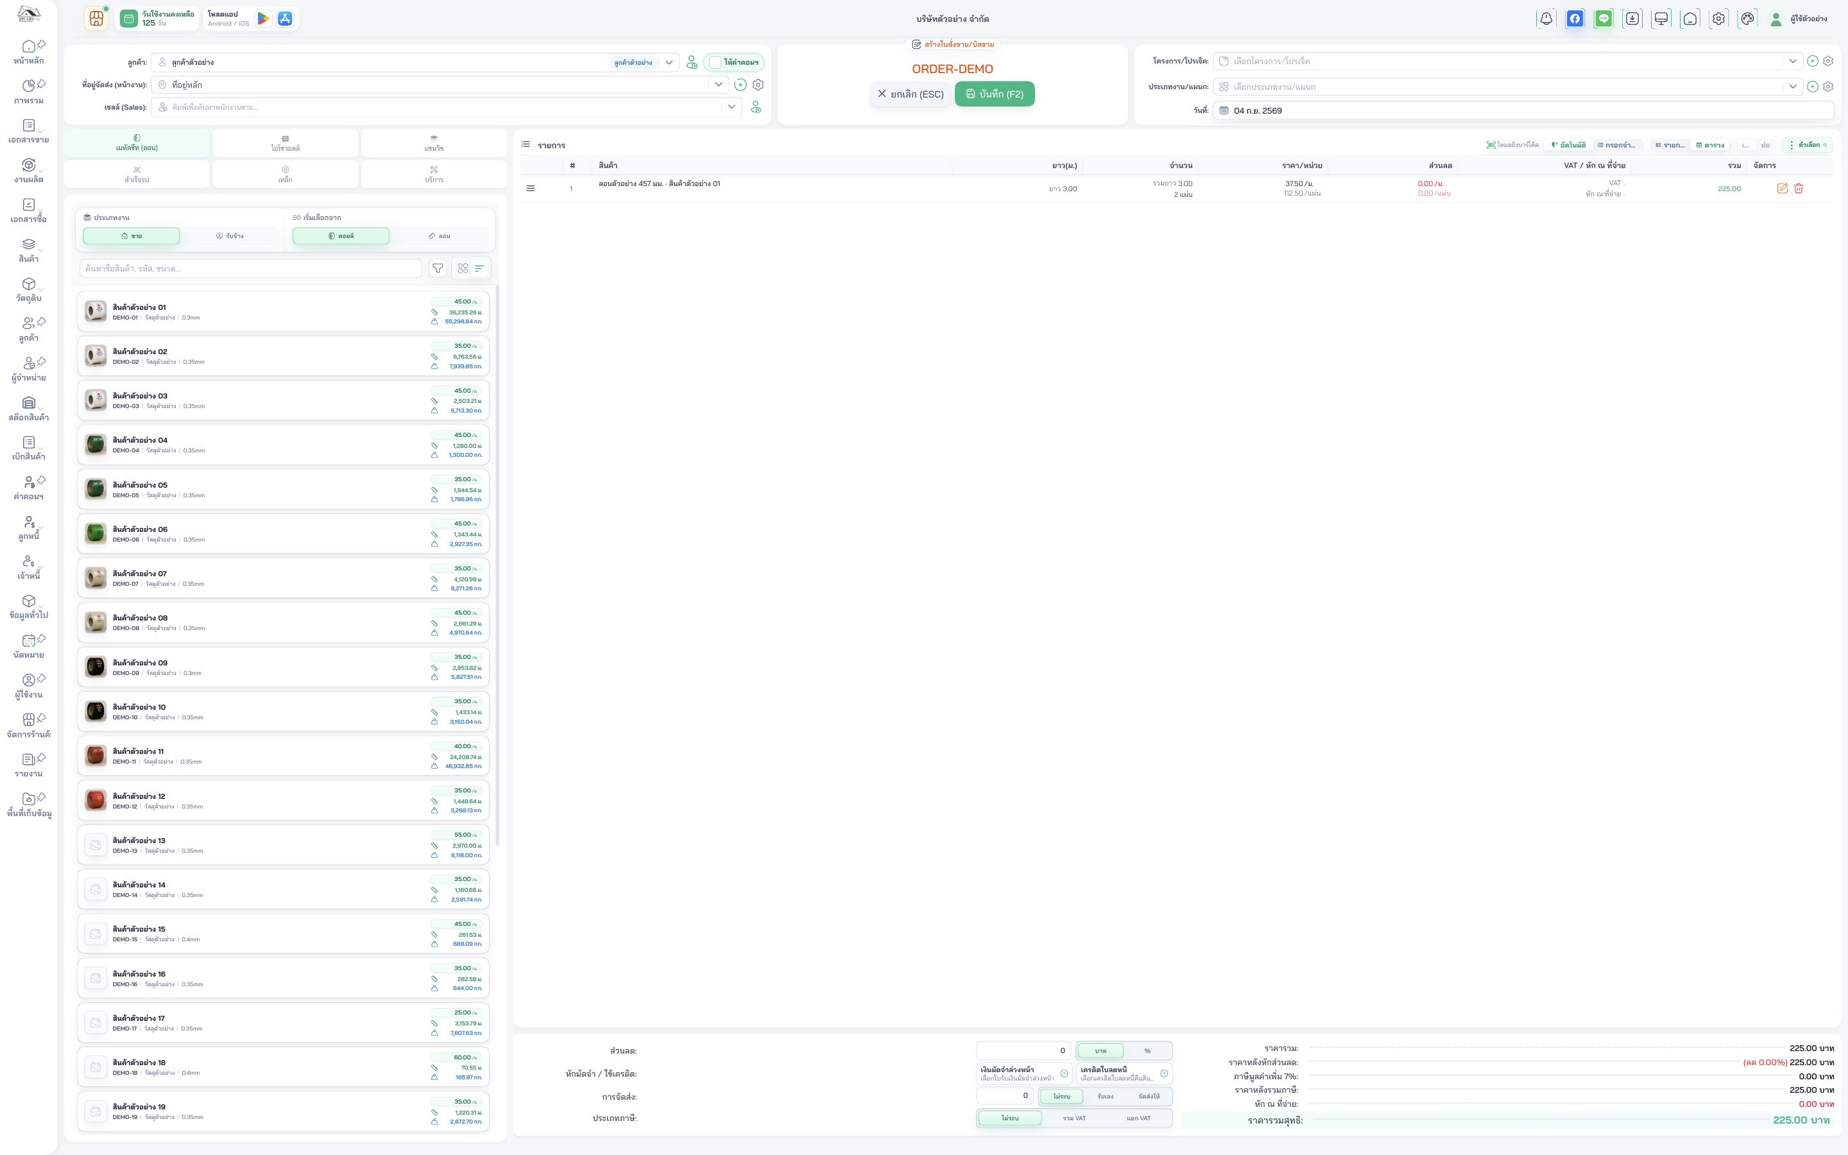This screenshot has width=1848, height=1155.
Task: Add credit note plus icon เครดิตใบลดหนี้
Action: pos(1164,1074)
